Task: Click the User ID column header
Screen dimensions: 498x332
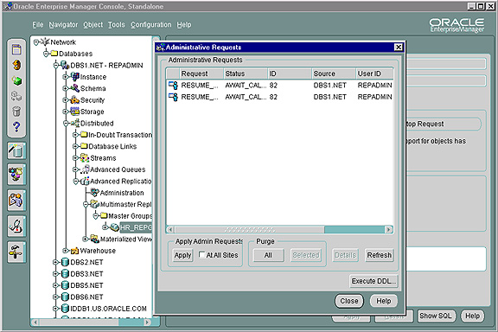Action: (x=374, y=73)
